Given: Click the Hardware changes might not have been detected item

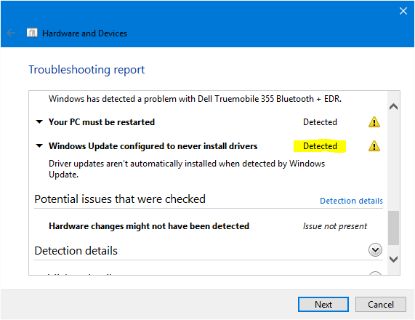Looking at the screenshot, I should pyautogui.click(x=149, y=226).
